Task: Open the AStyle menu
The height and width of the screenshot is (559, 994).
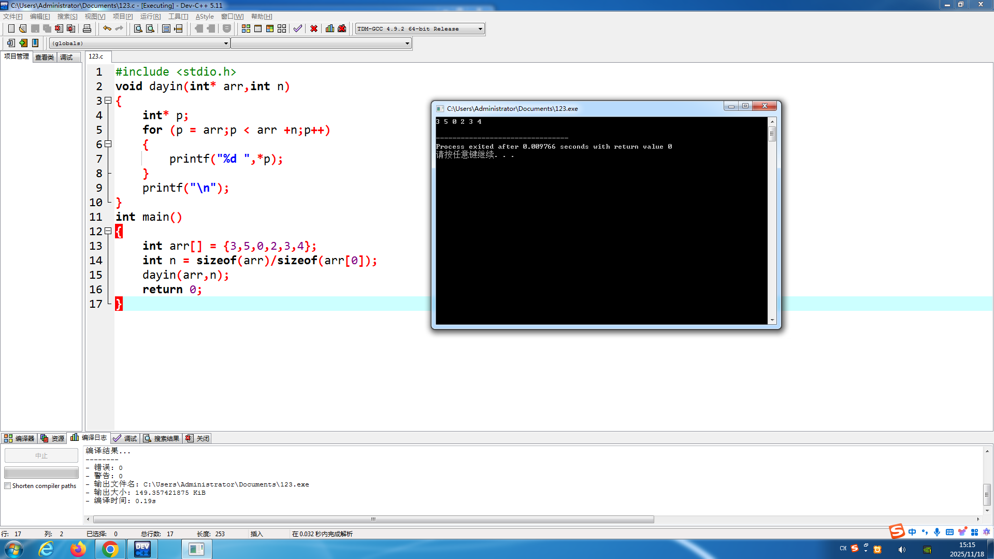Action: pos(205,17)
